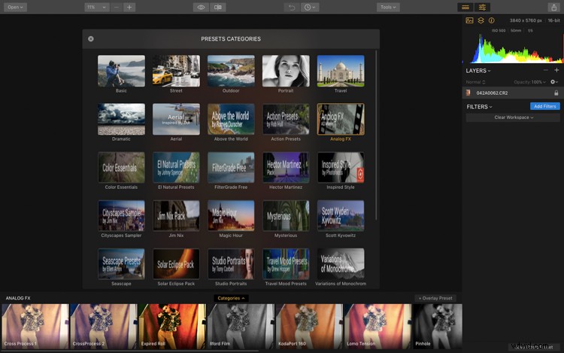Screen dimensions: 564x353
Task: Choose the Above the World category
Action: pyautogui.click(x=231, y=123)
